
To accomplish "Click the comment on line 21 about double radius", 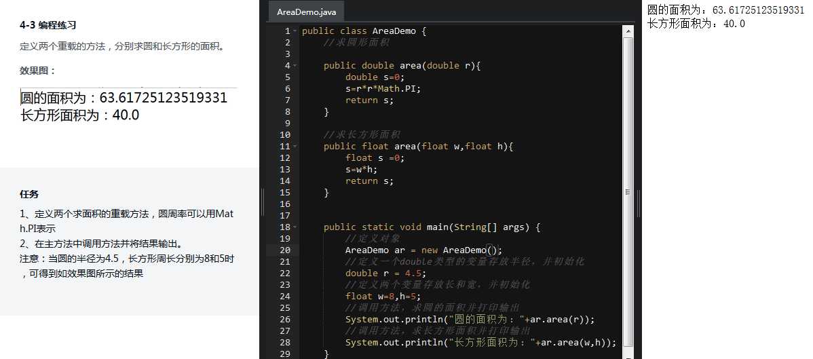I will click(465, 261).
